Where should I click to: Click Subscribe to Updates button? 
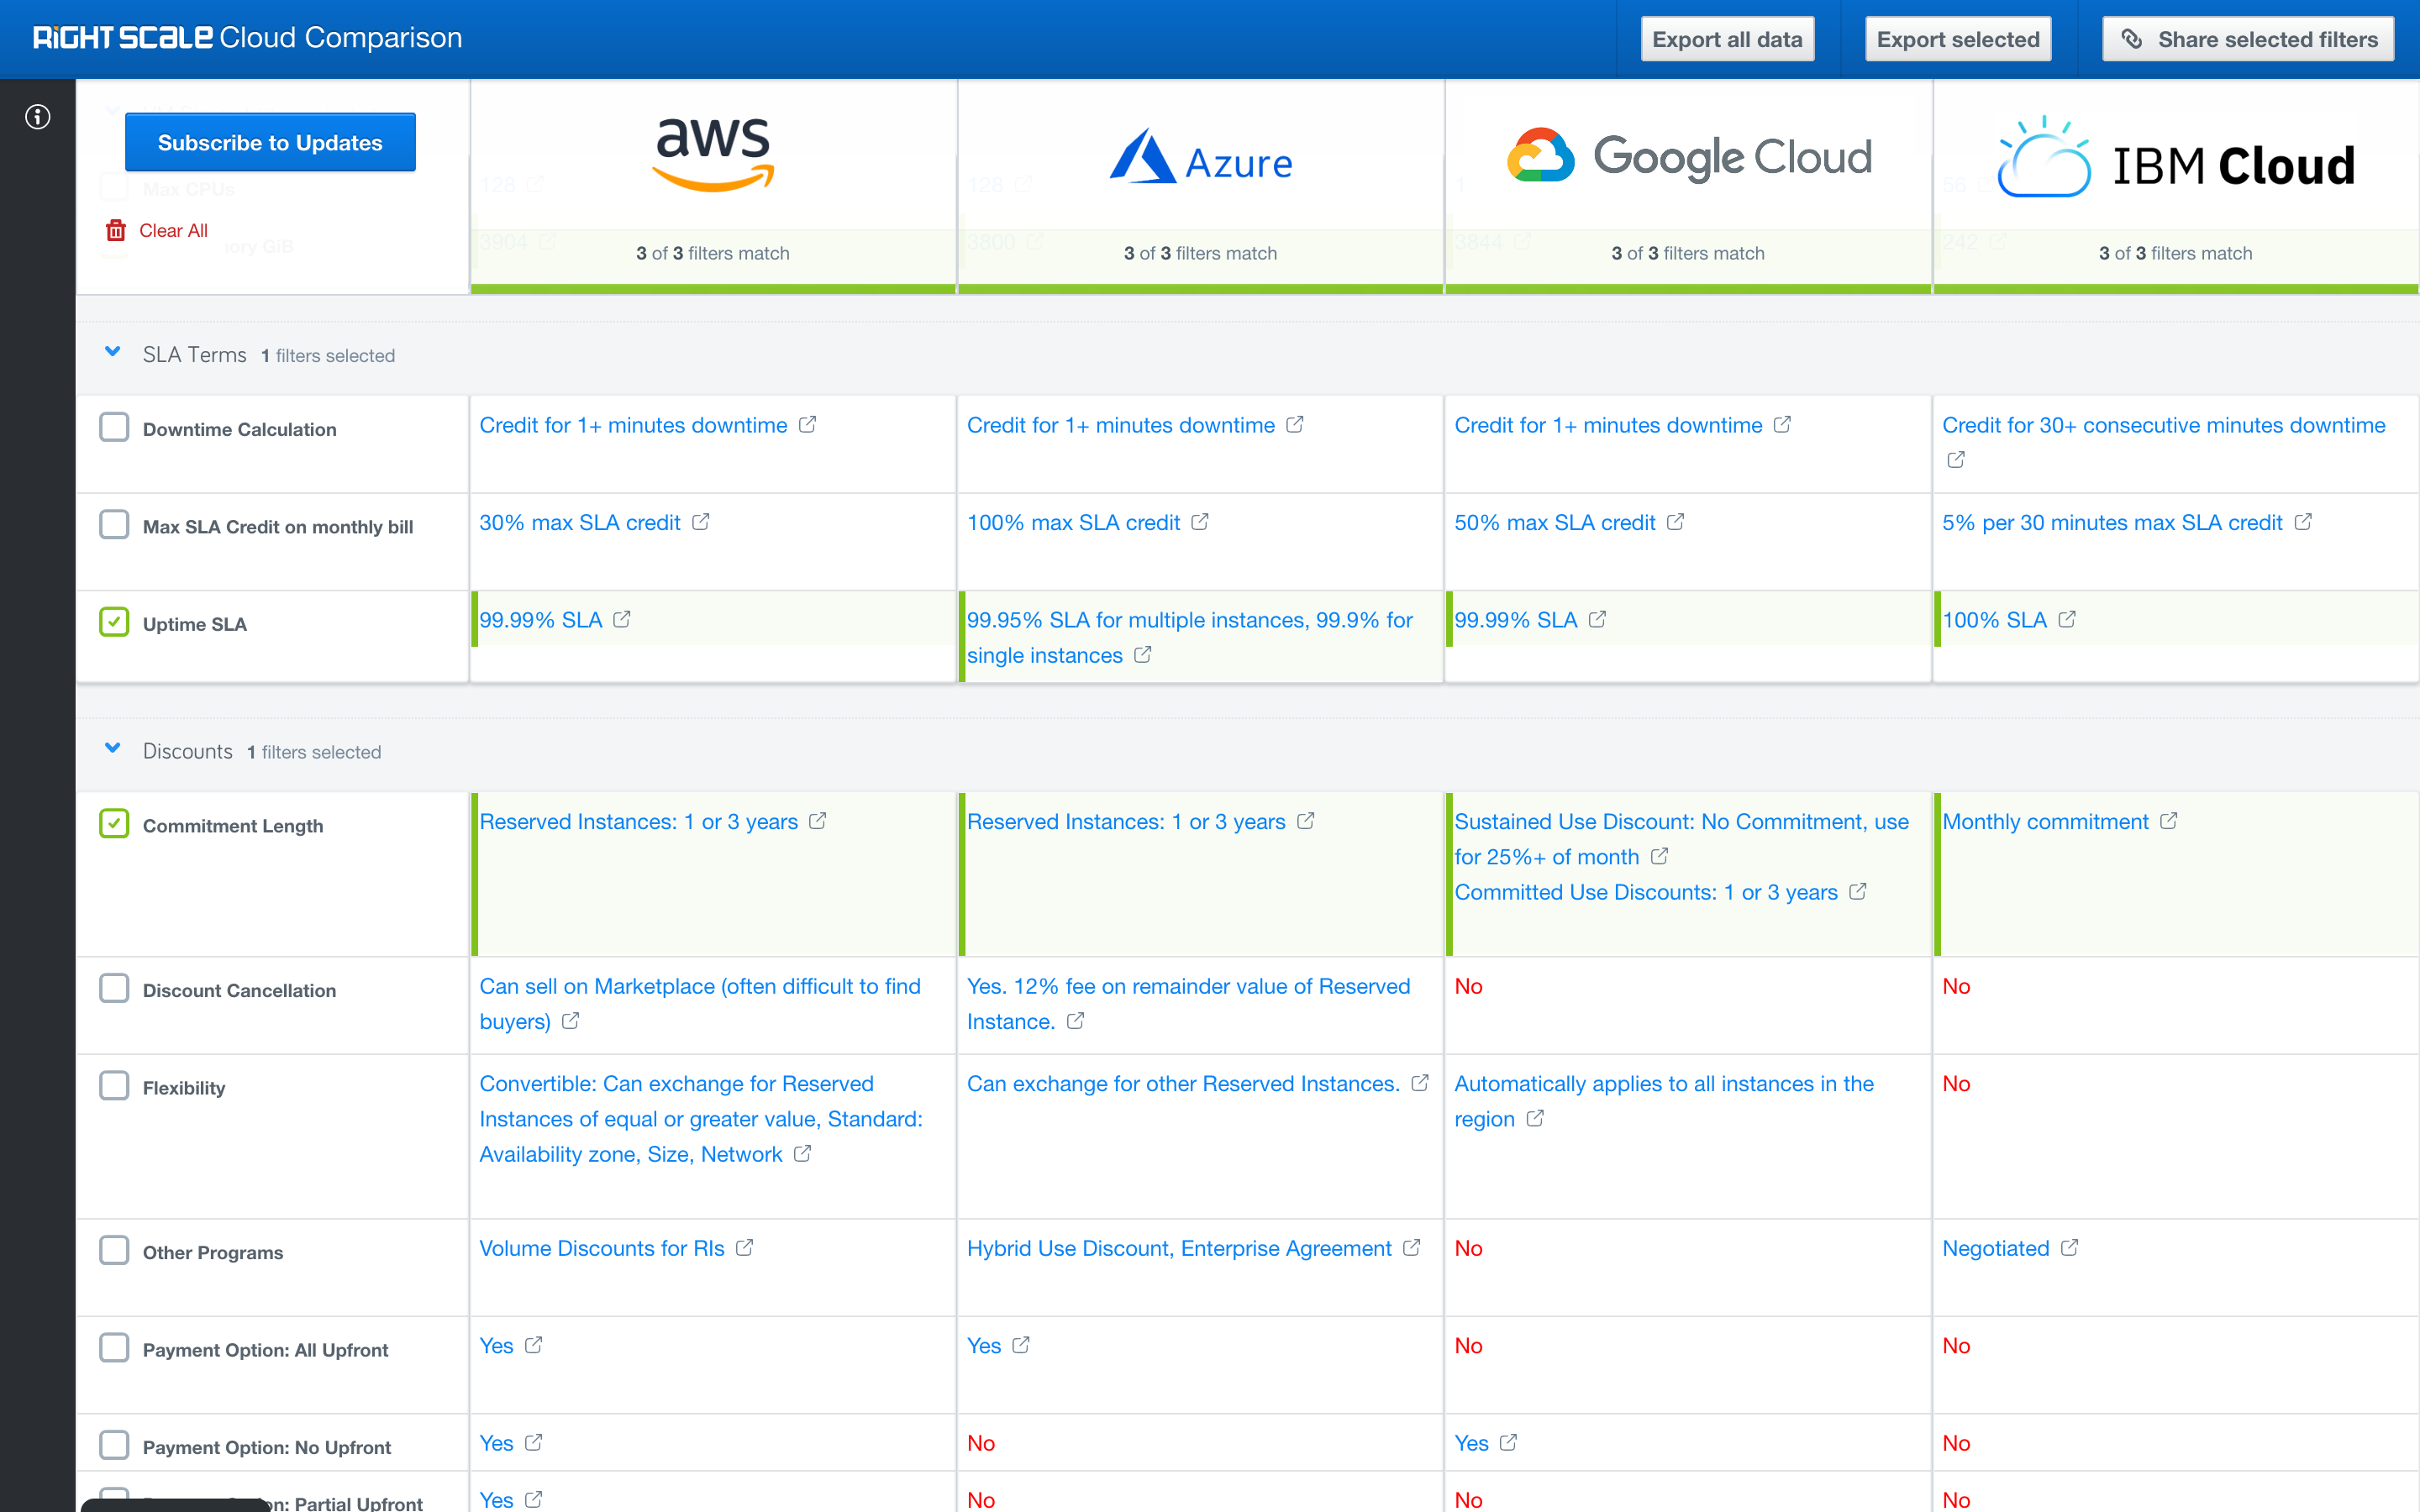tap(270, 142)
